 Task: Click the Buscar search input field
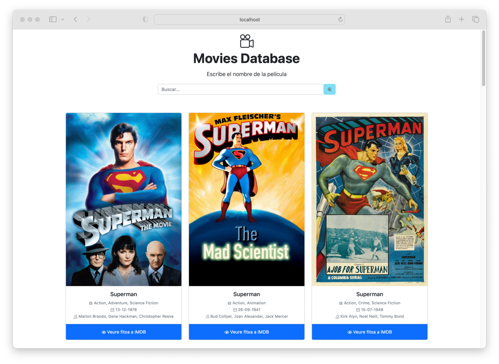pyautogui.click(x=241, y=89)
